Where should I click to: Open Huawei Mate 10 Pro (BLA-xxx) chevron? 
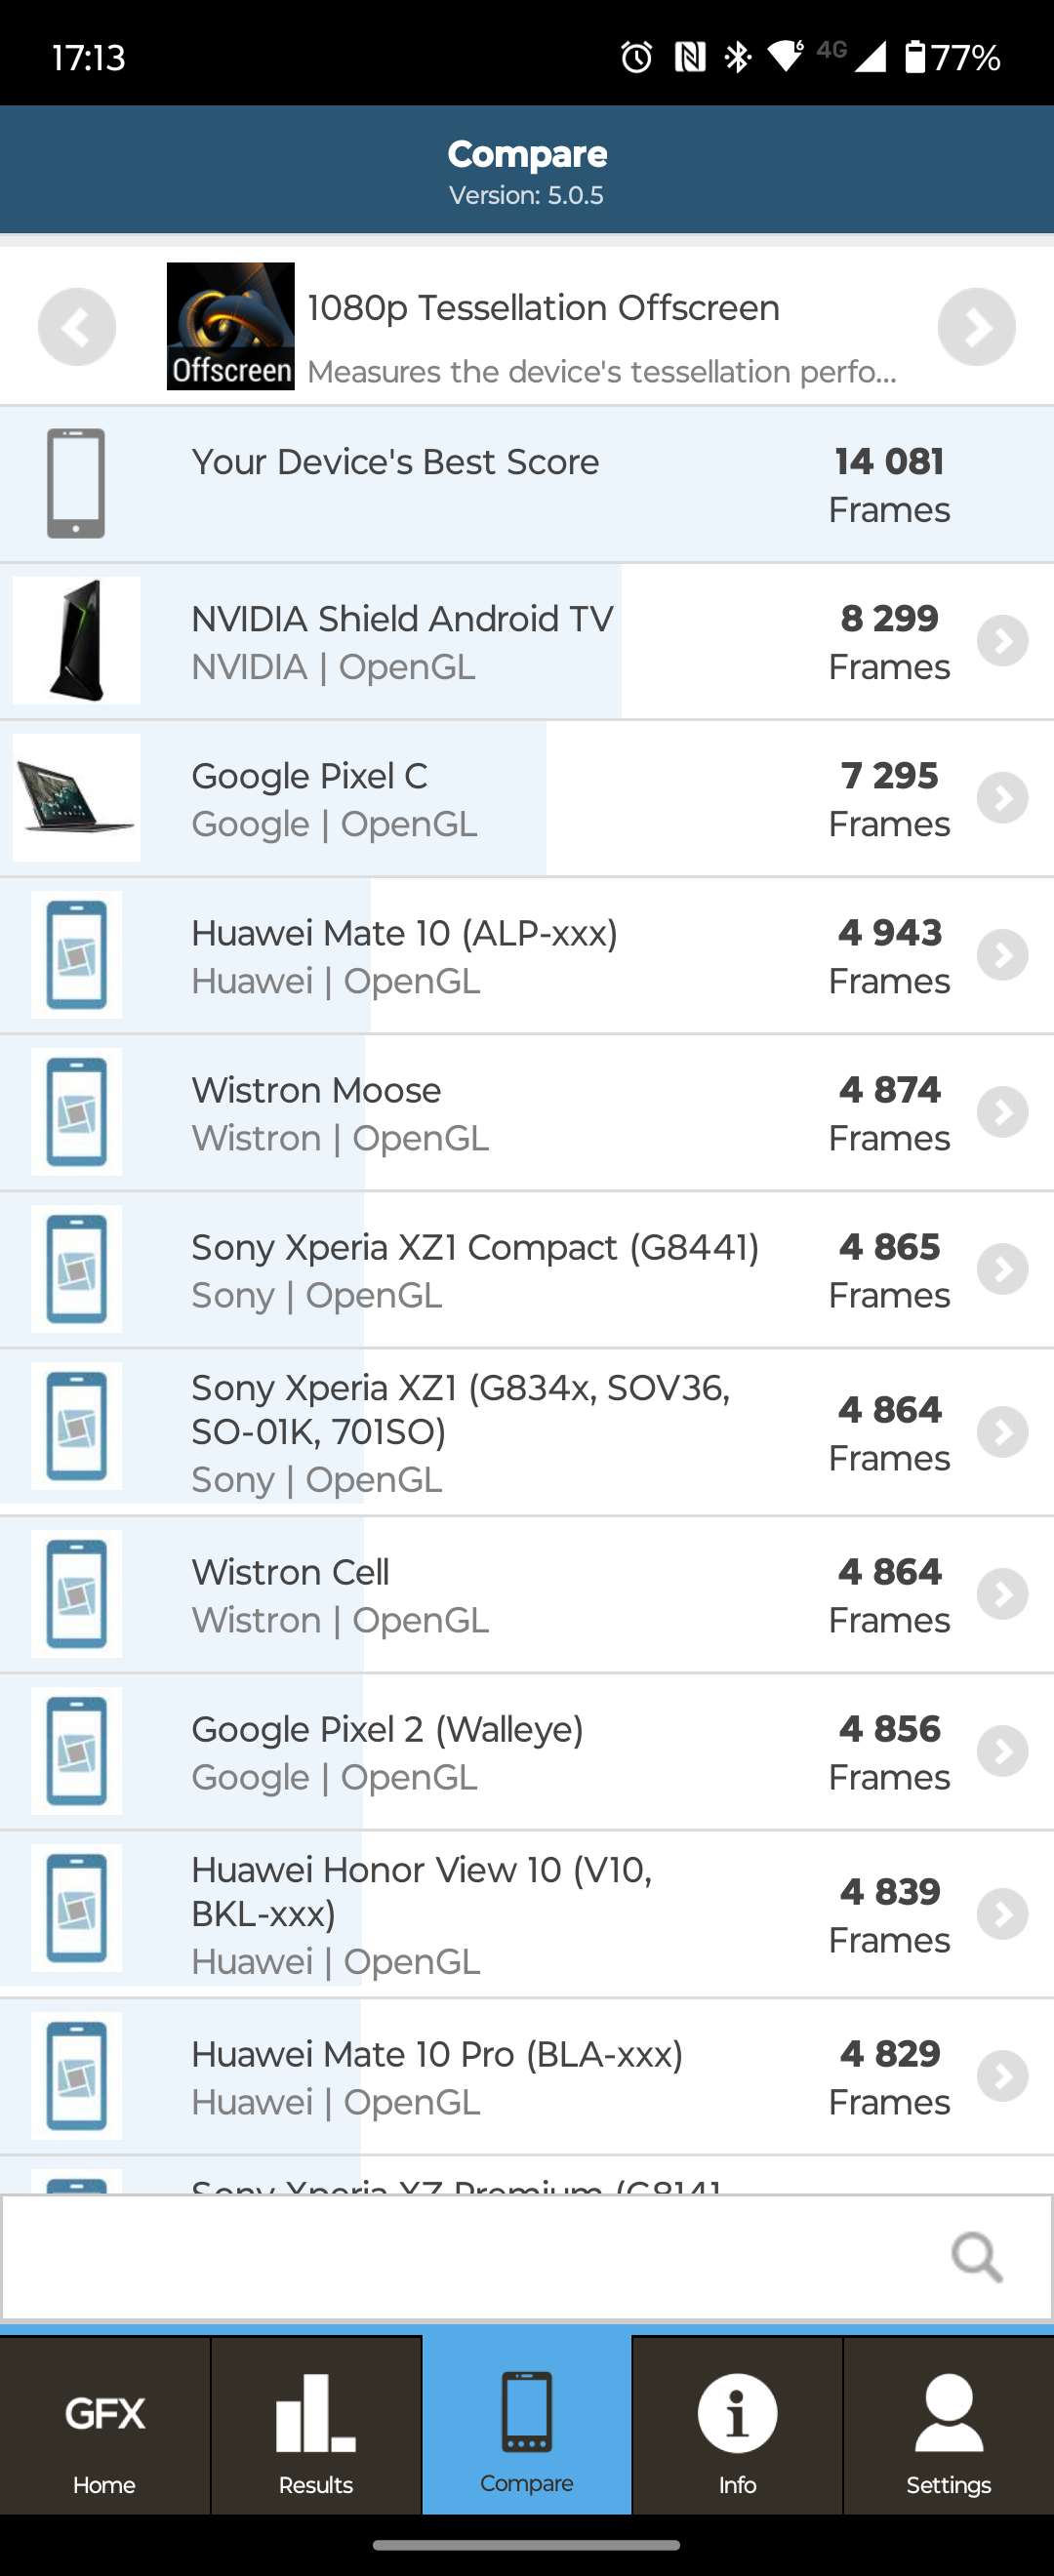tap(1002, 2076)
